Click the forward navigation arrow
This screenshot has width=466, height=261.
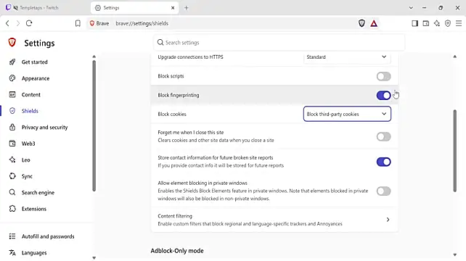point(18,23)
